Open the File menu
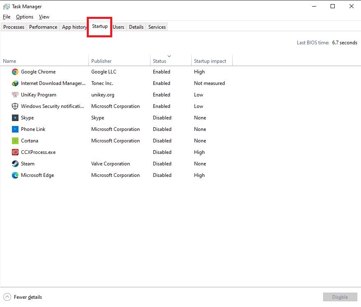 [x=7, y=17]
